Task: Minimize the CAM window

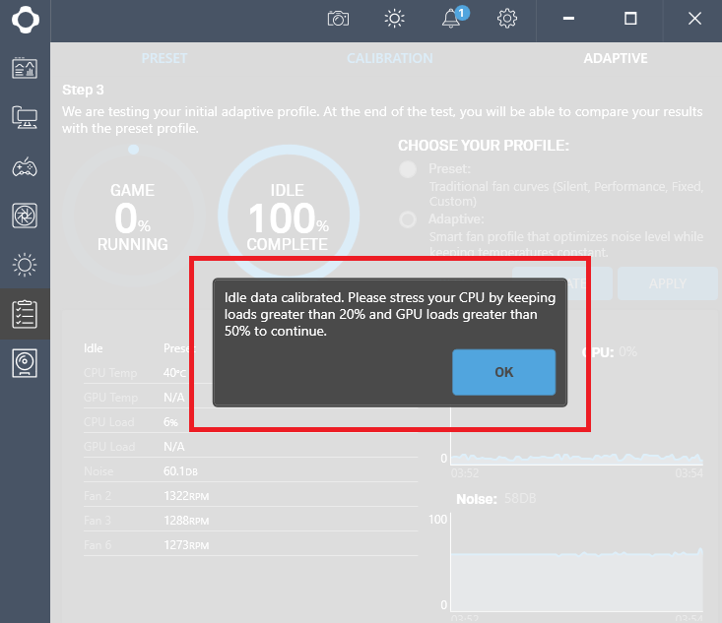Action: coord(568,19)
